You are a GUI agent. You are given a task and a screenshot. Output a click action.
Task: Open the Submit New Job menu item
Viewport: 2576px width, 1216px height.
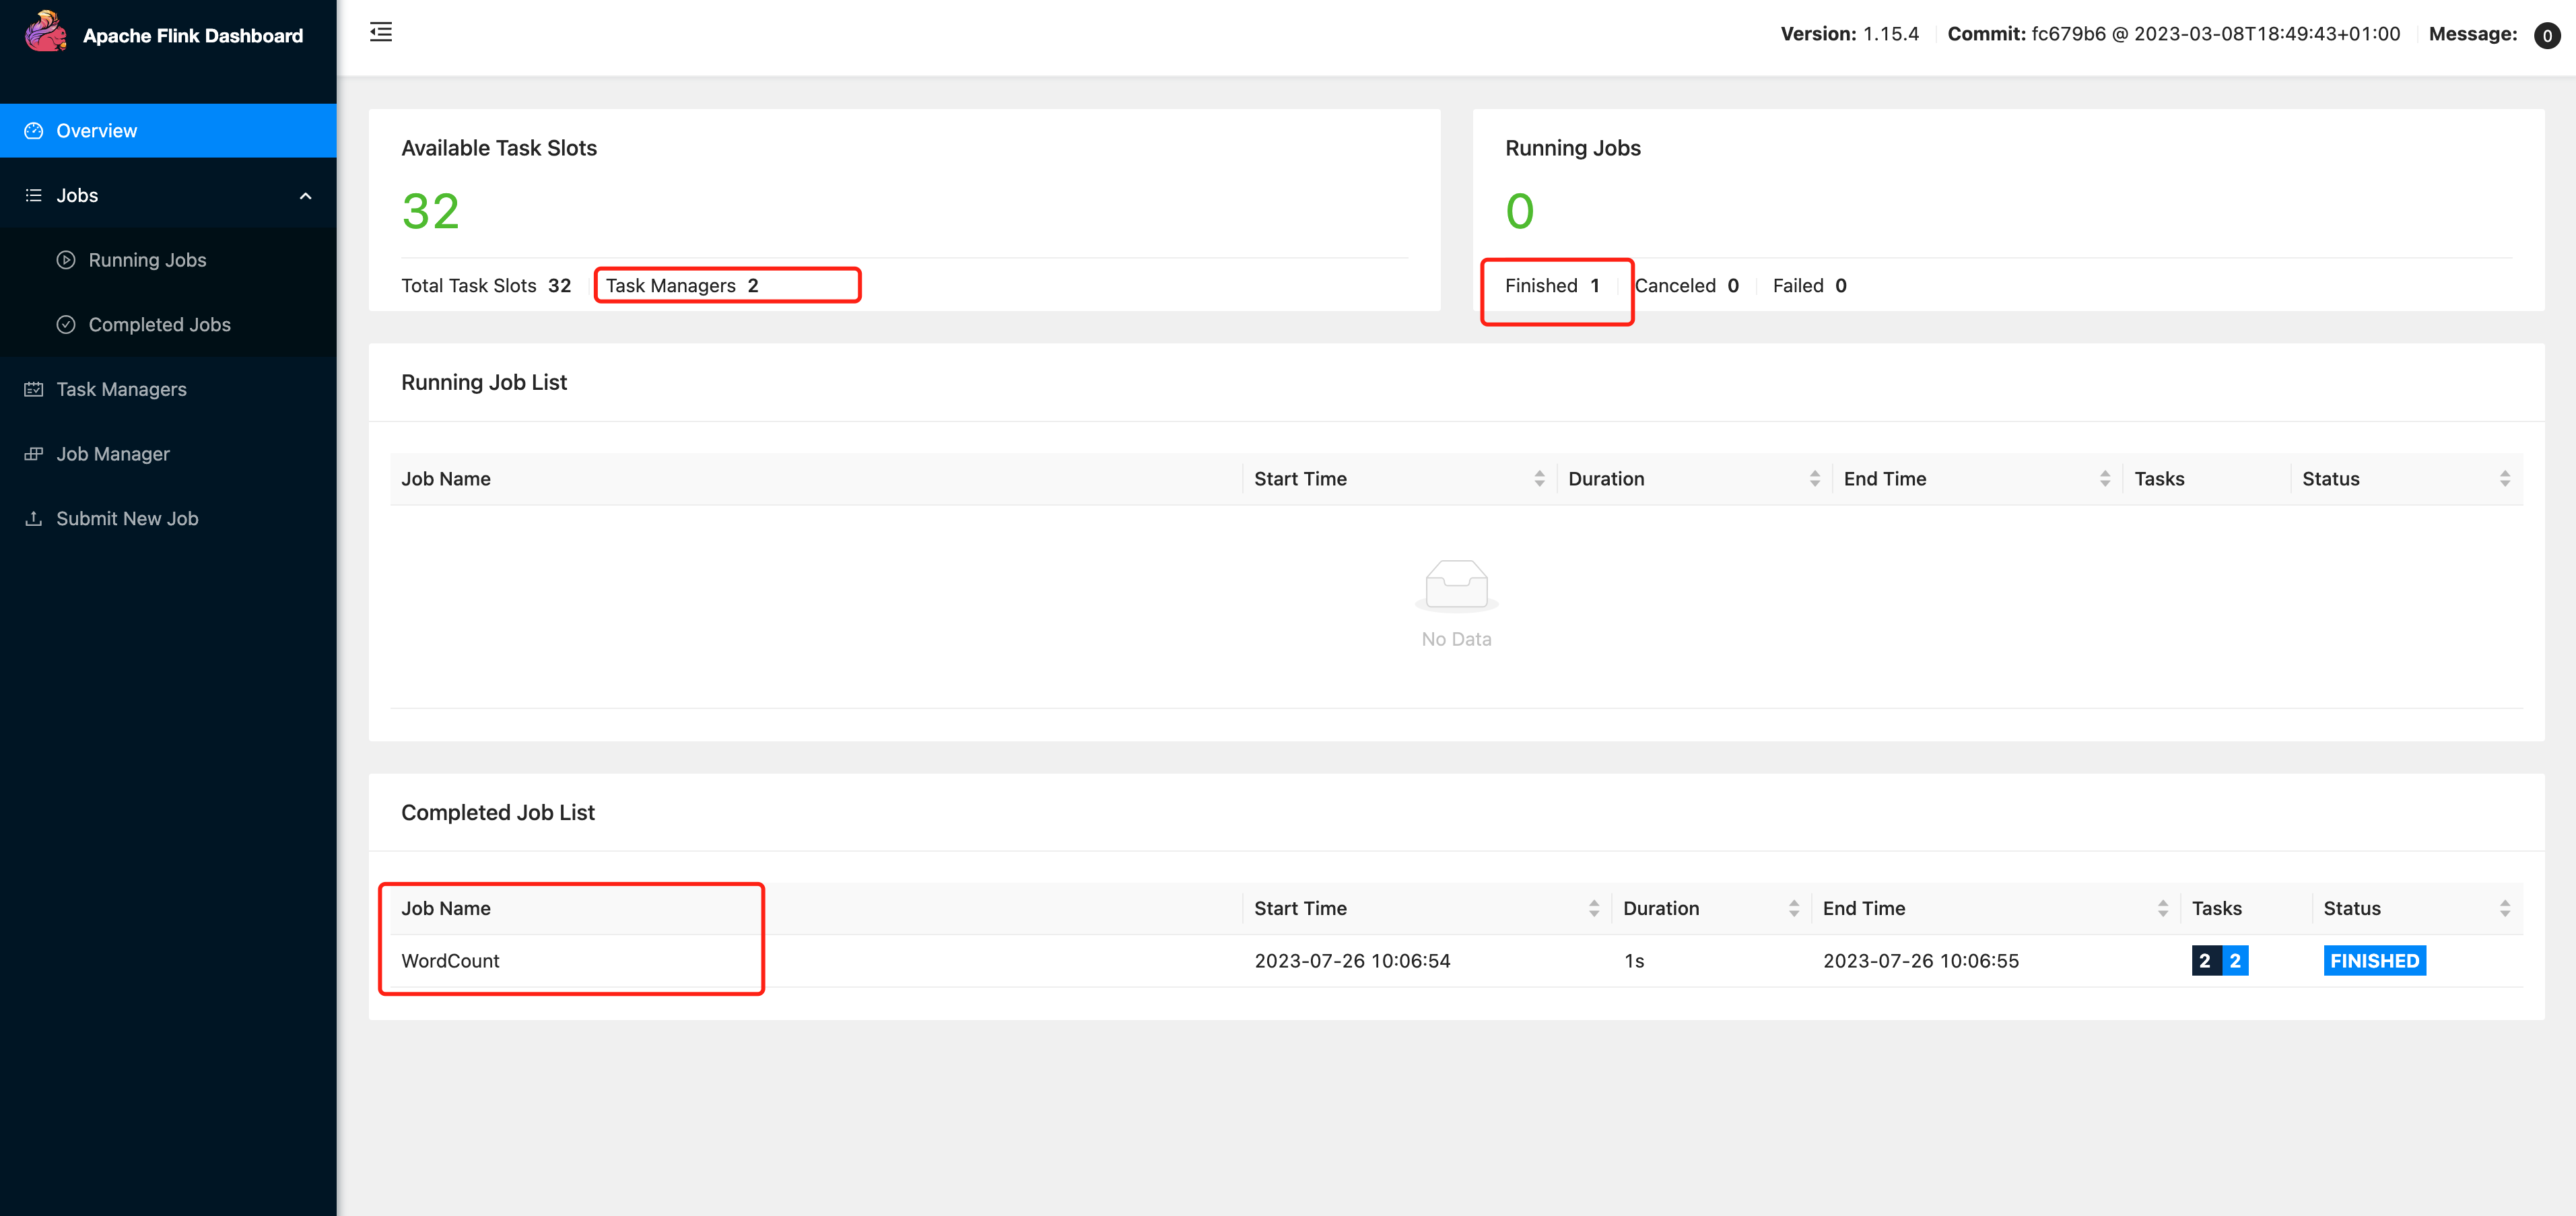coord(127,518)
